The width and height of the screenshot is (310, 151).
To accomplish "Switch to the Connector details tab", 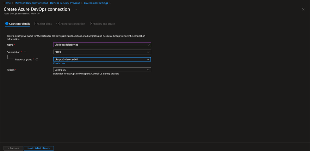I will [x=18, y=24].
